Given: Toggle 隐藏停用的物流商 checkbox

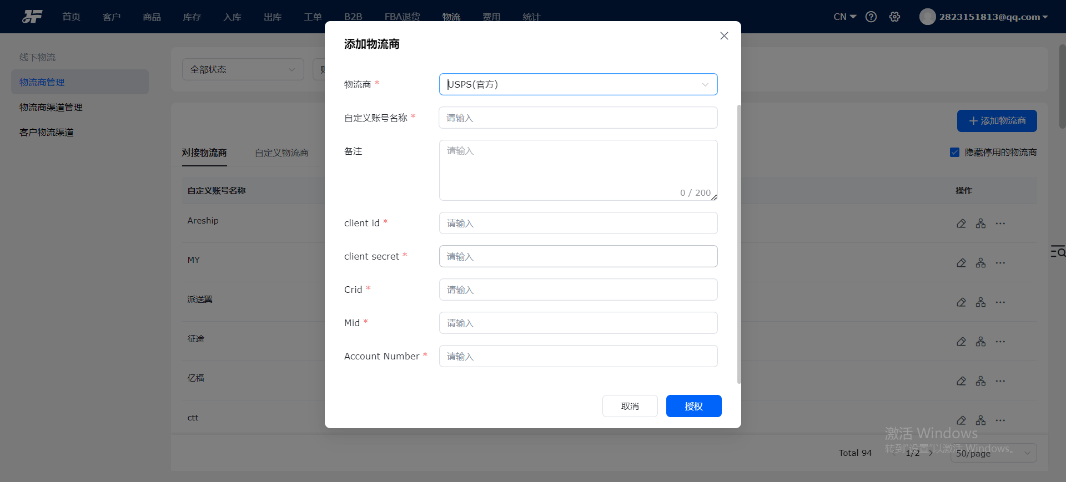Looking at the screenshot, I should (954, 153).
